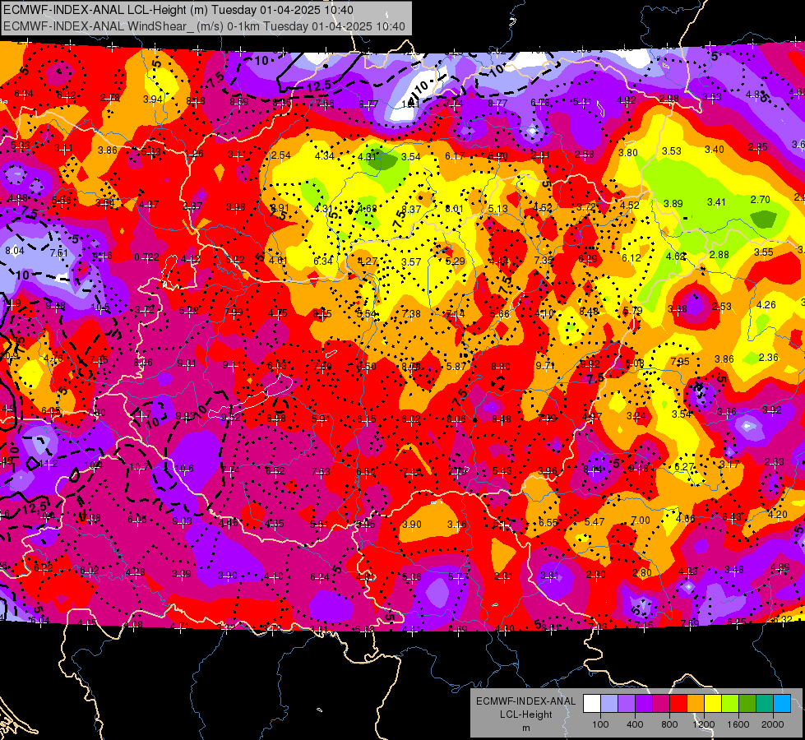The height and width of the screenshot is (740, 805).
Task: Click the map value '10.6'
Action: click(x=184, y=469)
